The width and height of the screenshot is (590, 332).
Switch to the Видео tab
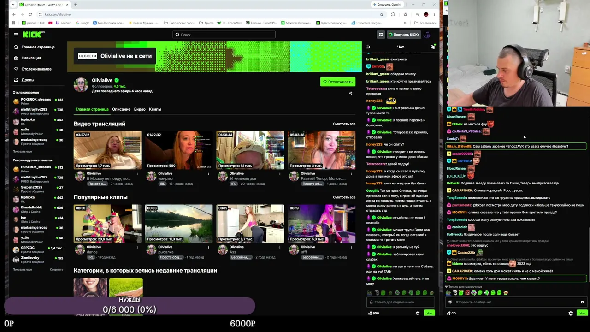coord(140,109)
